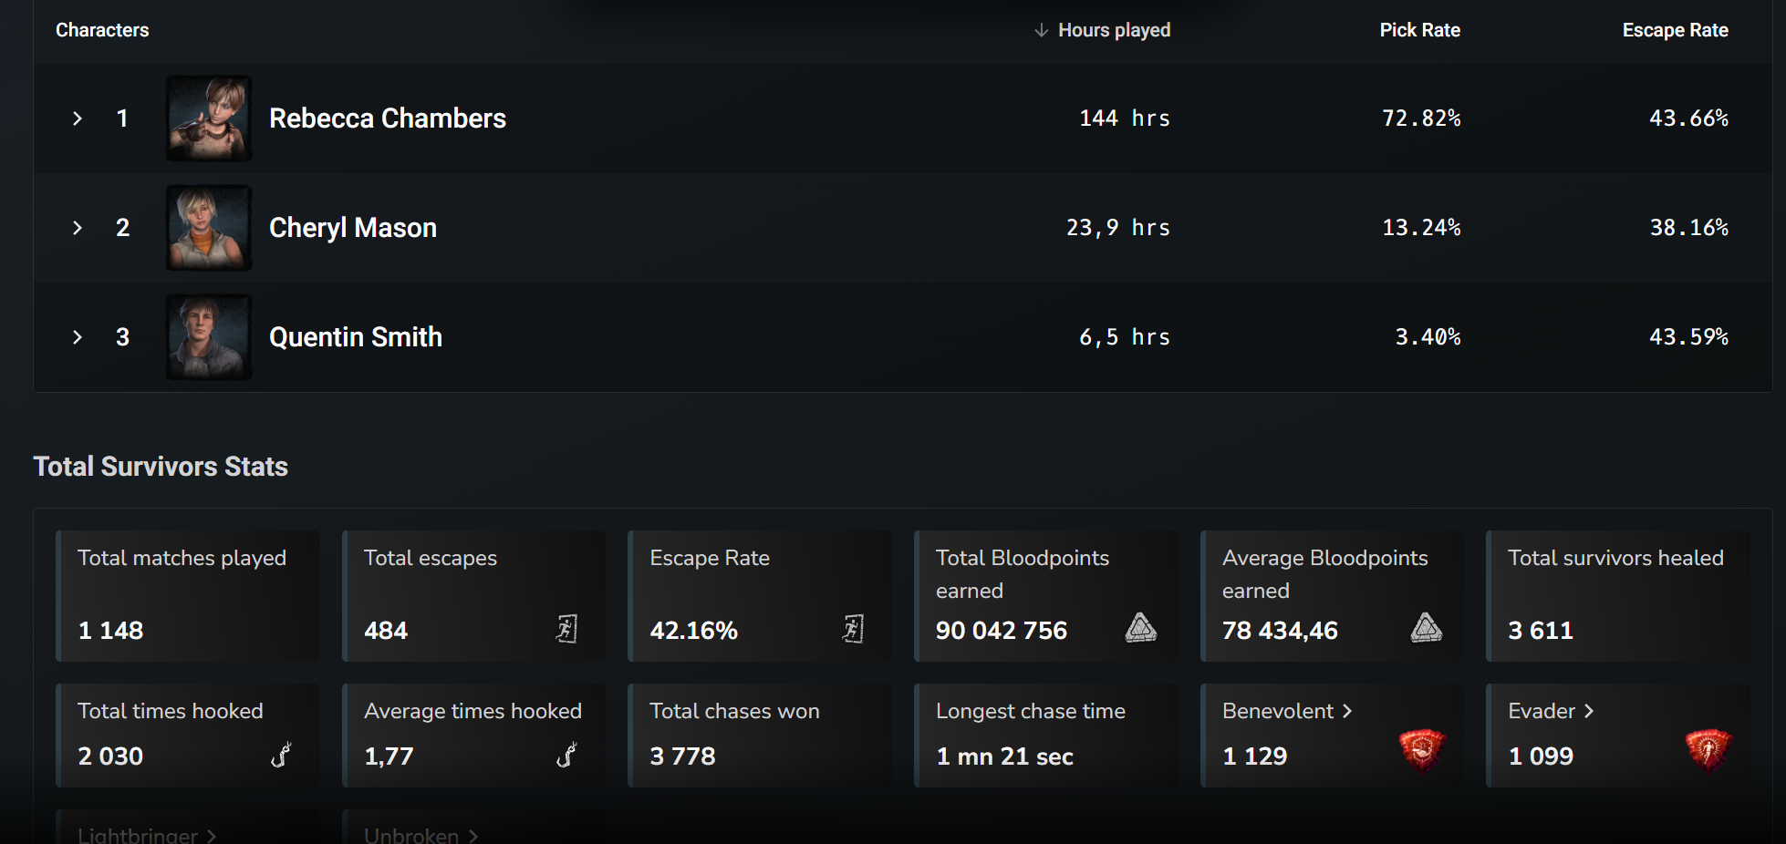Click the hook icon in Total times hooked

pos(281,755)
